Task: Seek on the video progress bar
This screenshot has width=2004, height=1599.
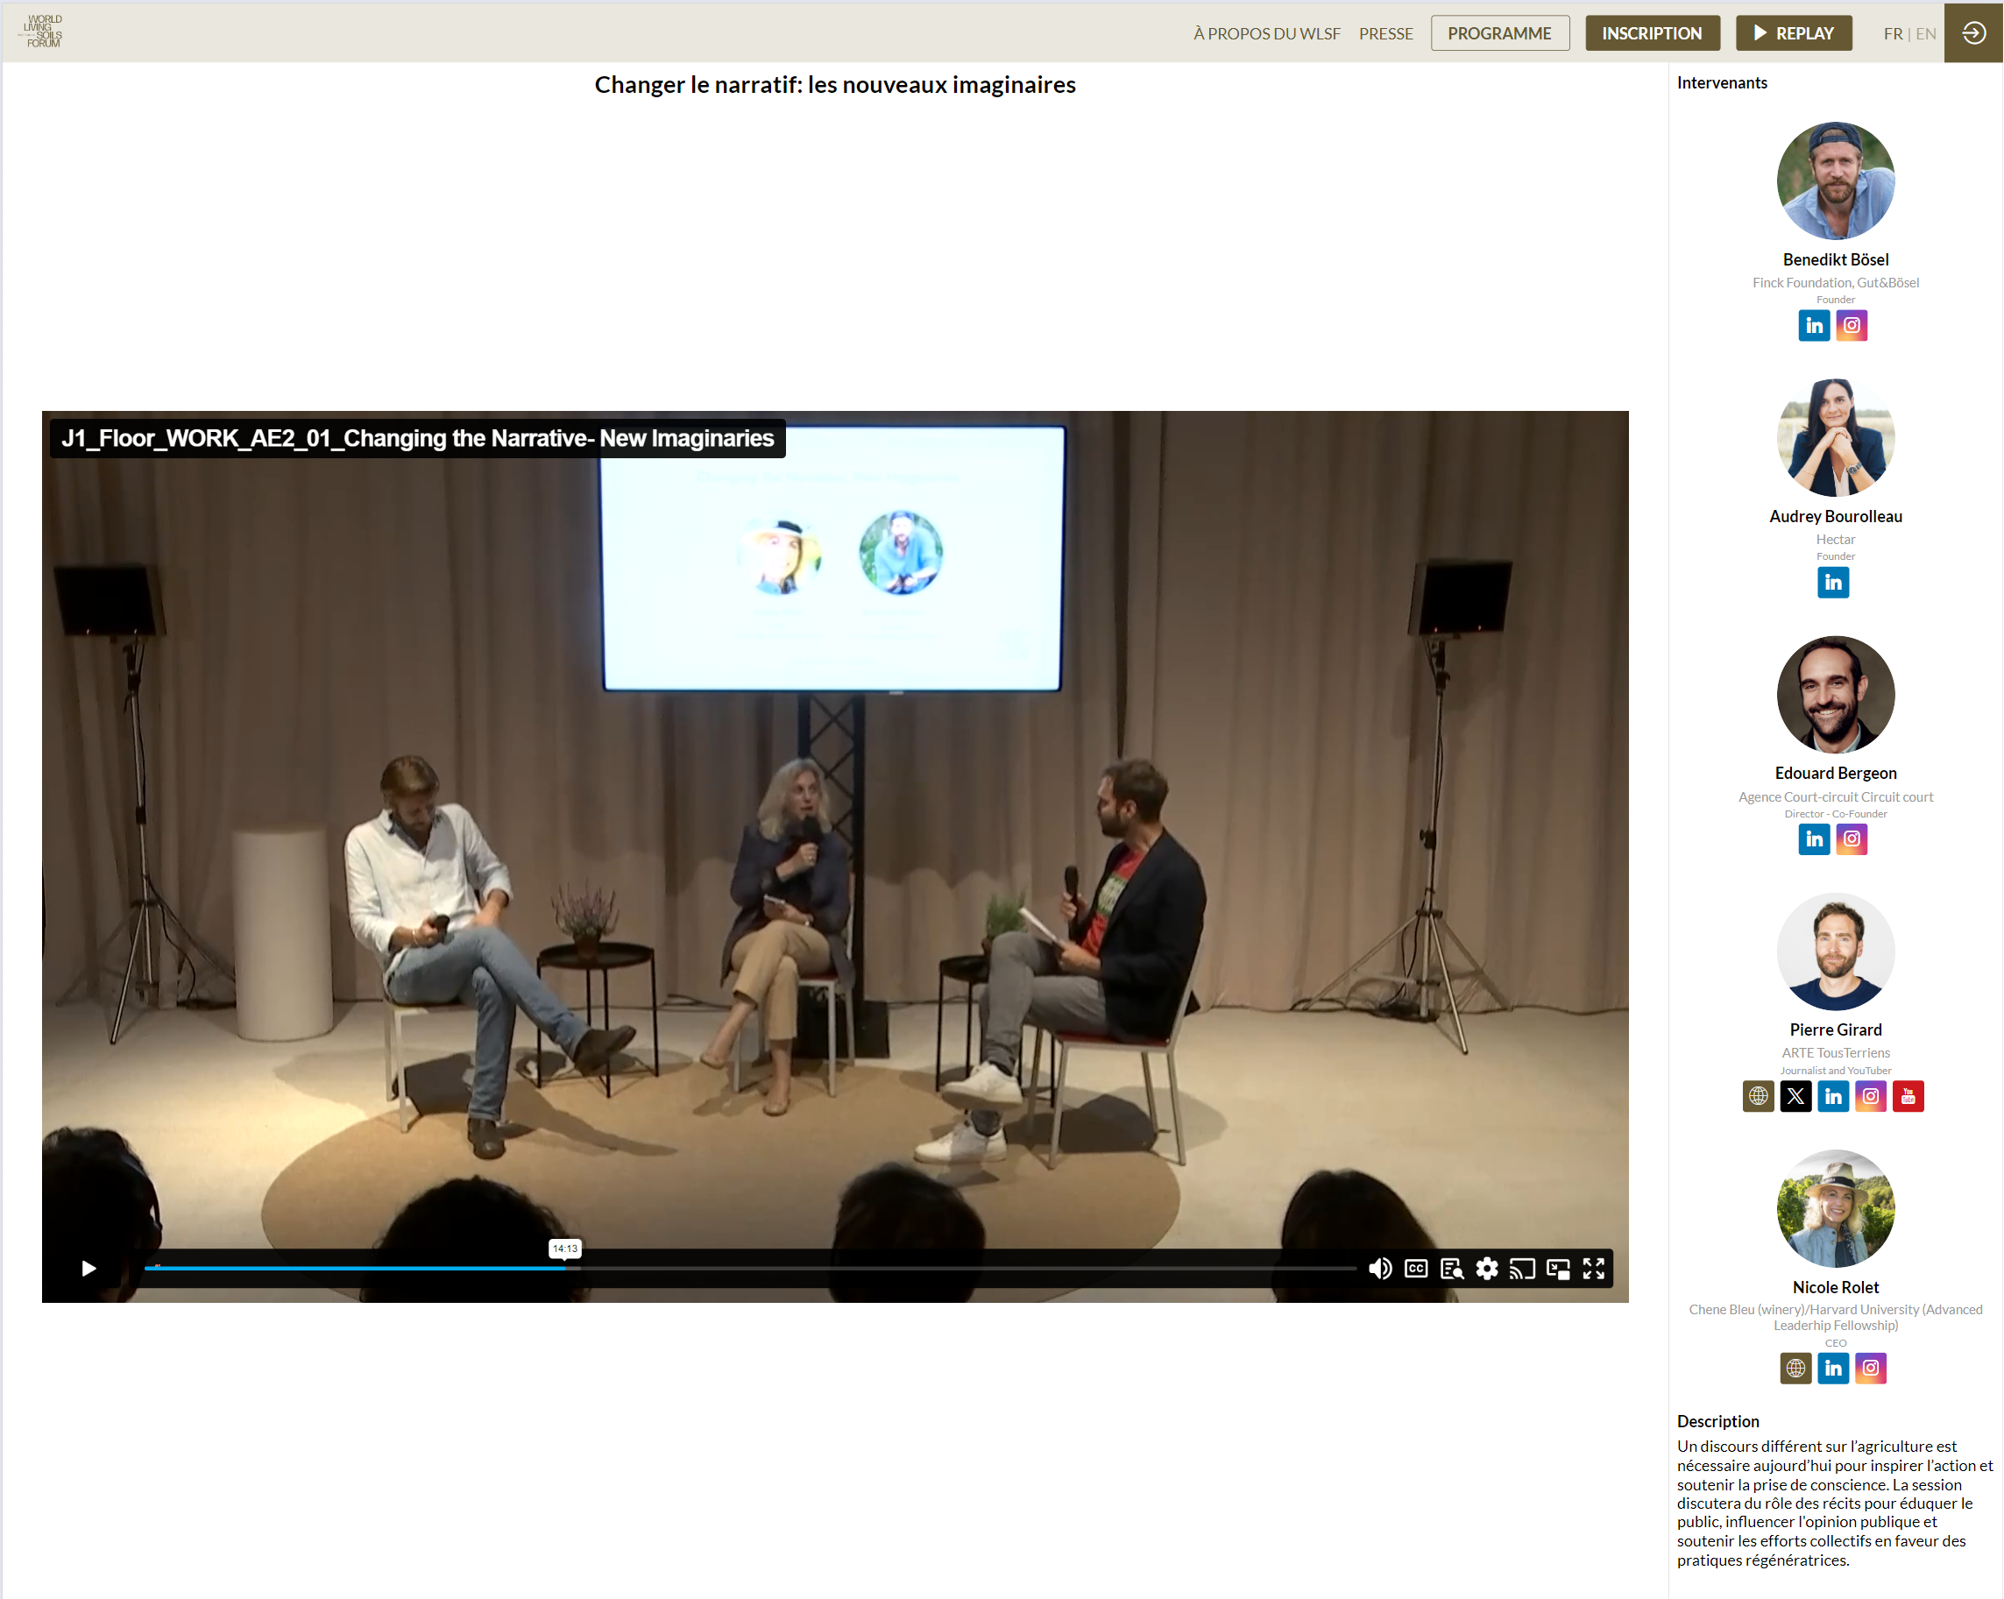Action: [x=750, y=1268]
